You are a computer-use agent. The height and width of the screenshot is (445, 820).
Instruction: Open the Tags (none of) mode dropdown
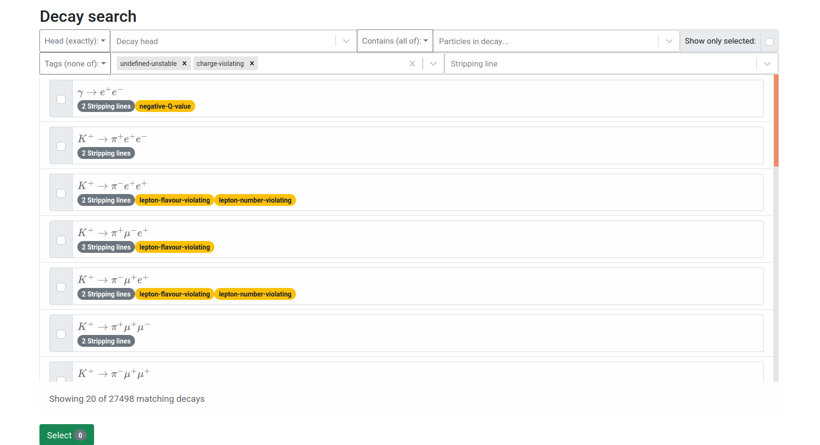click(75, 64)
